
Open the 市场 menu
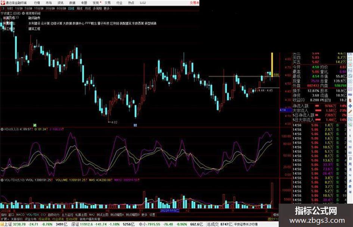coord(49,3)
